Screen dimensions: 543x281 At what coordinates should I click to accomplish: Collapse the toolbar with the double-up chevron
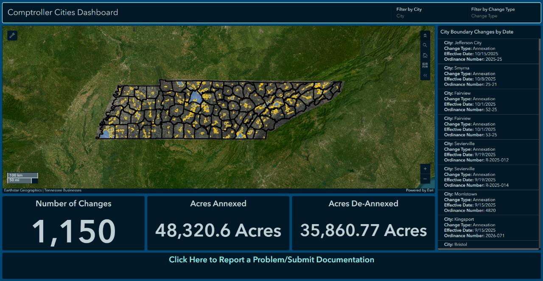tap(425, 35)
